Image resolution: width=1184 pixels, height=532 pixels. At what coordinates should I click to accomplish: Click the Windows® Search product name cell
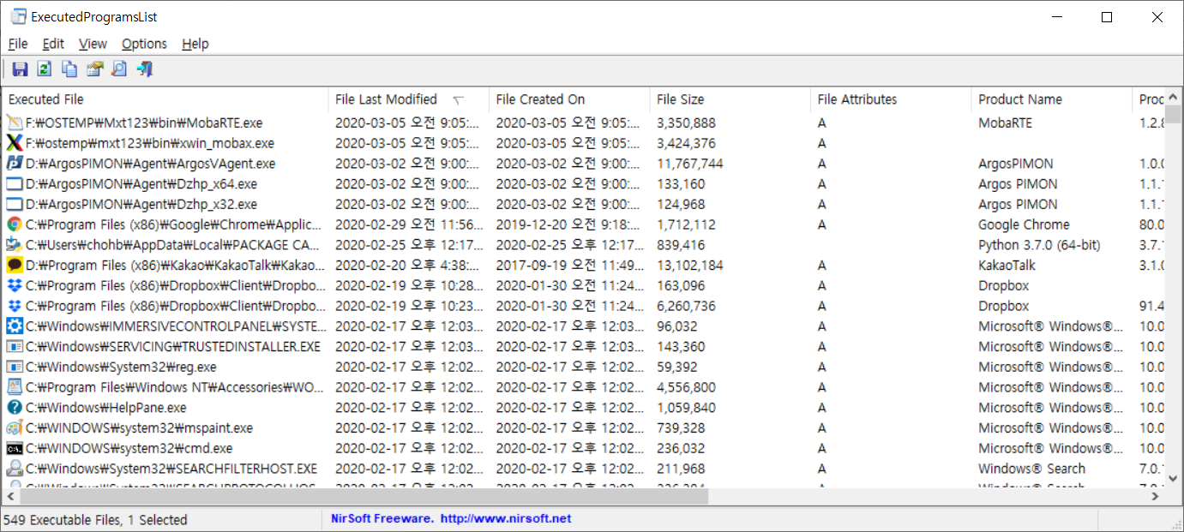click(1031, 469)
